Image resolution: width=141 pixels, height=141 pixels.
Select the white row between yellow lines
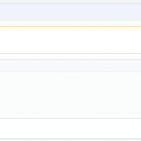click(x=70, y=40)
